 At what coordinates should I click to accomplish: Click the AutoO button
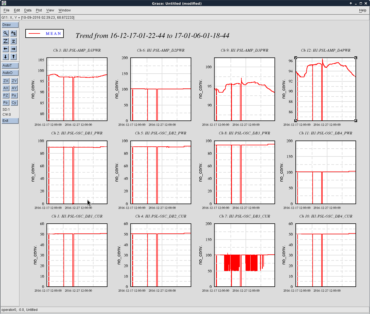(x=10, y=73)
